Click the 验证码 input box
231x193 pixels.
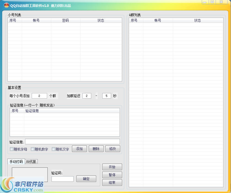point(62,179)
